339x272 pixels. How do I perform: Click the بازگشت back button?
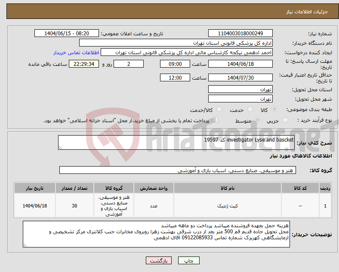click(x=159, y=261)
